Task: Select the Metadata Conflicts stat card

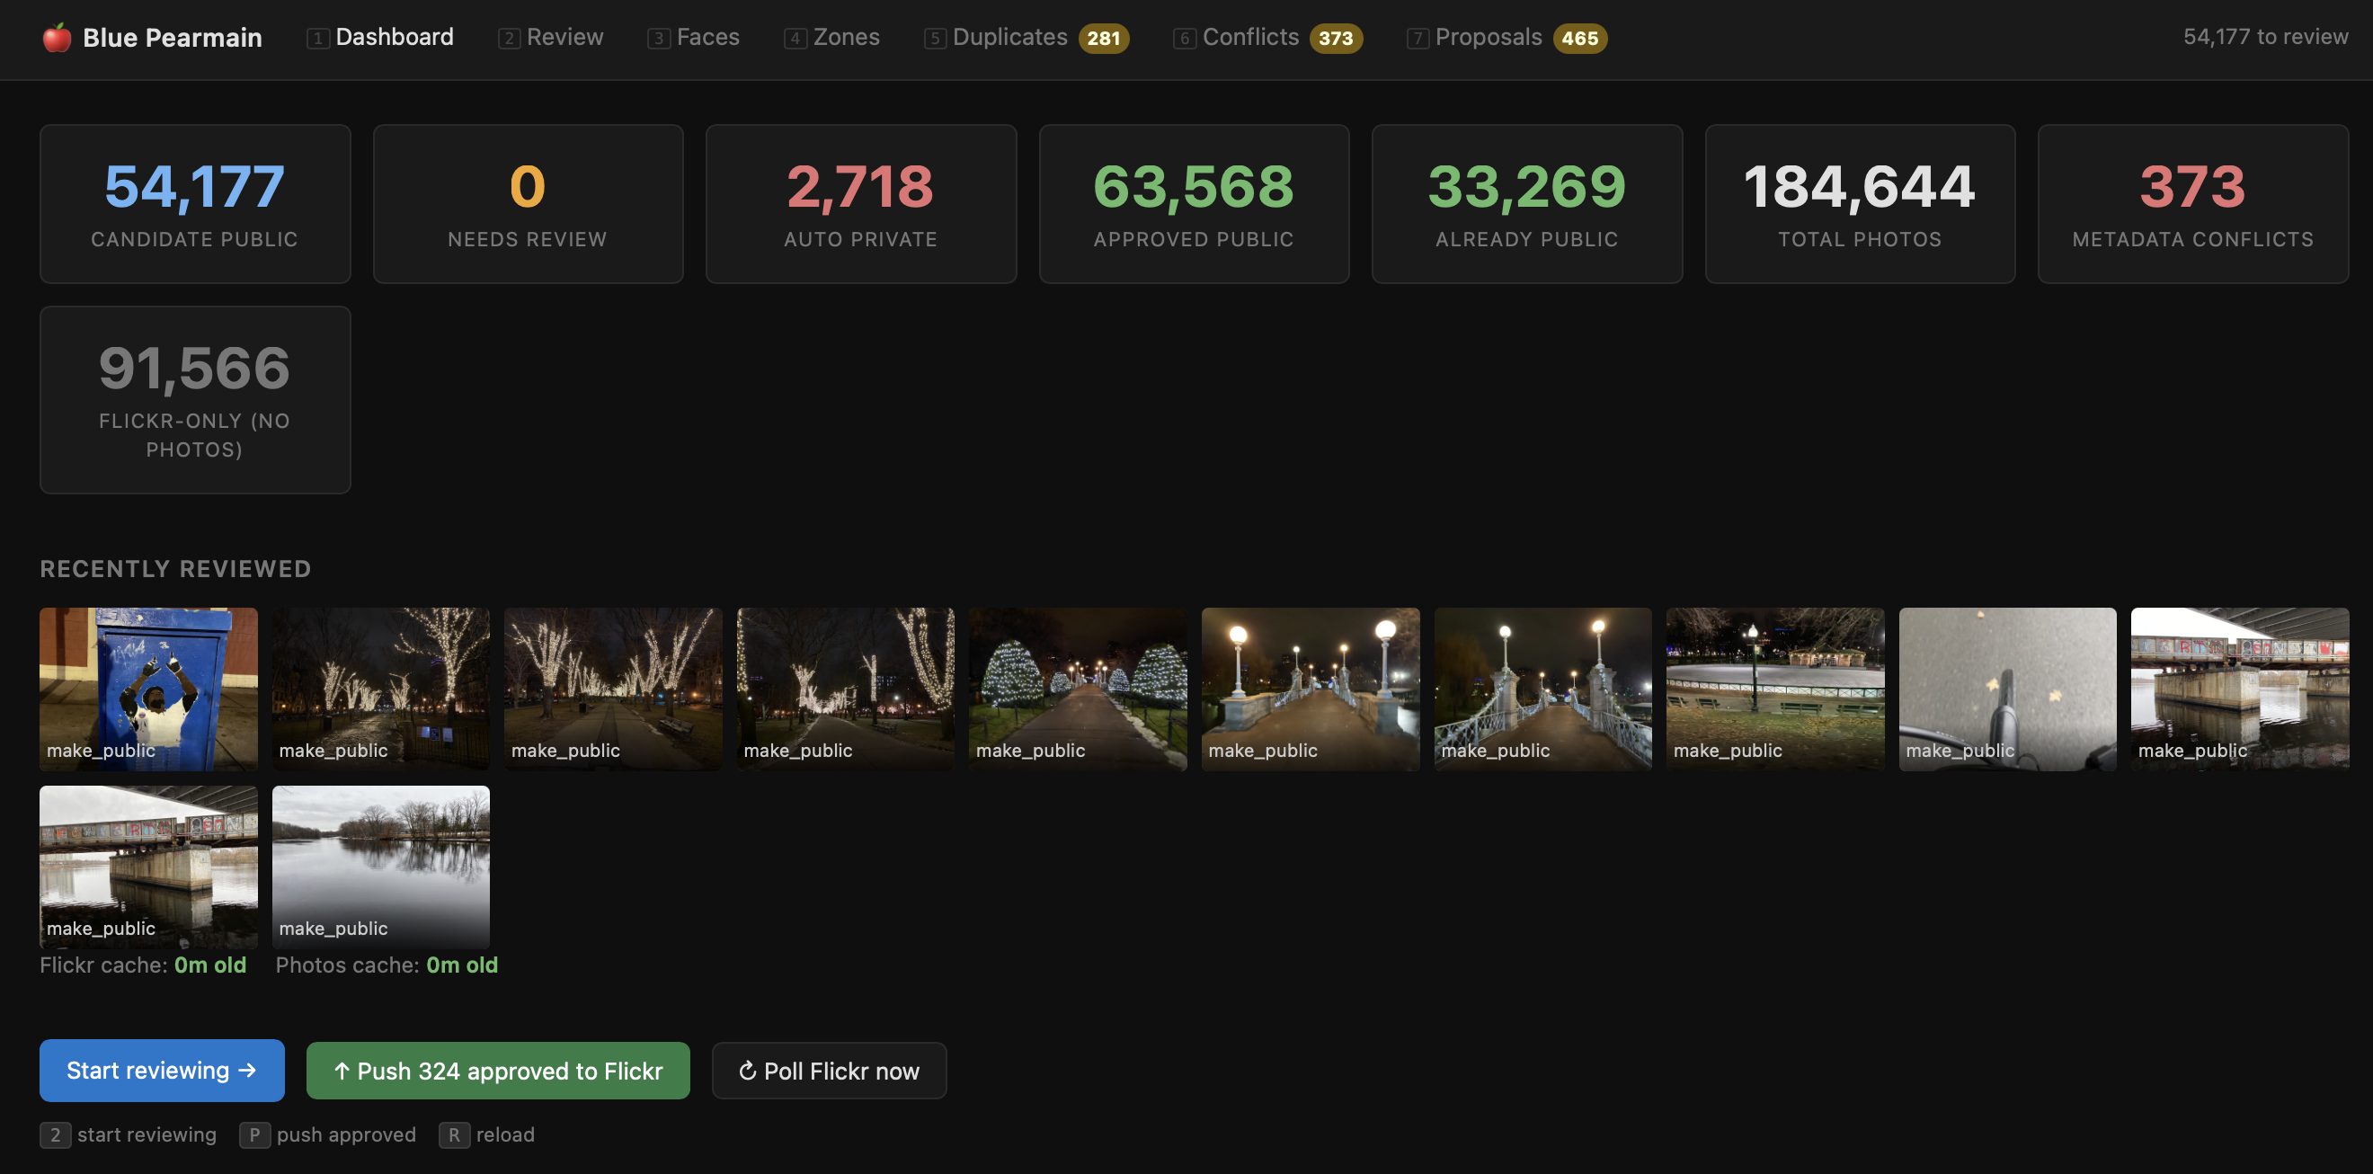Action: [x=2193, y=204]
